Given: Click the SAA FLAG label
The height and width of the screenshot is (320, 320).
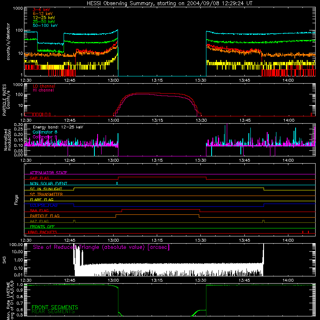Looking at the screenshot, I should point(39,211).
